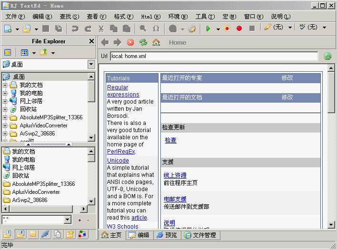Click the browser Back arrow
Image resolution: width=337 pixels, height=250 pixels.
coord(105,42)
